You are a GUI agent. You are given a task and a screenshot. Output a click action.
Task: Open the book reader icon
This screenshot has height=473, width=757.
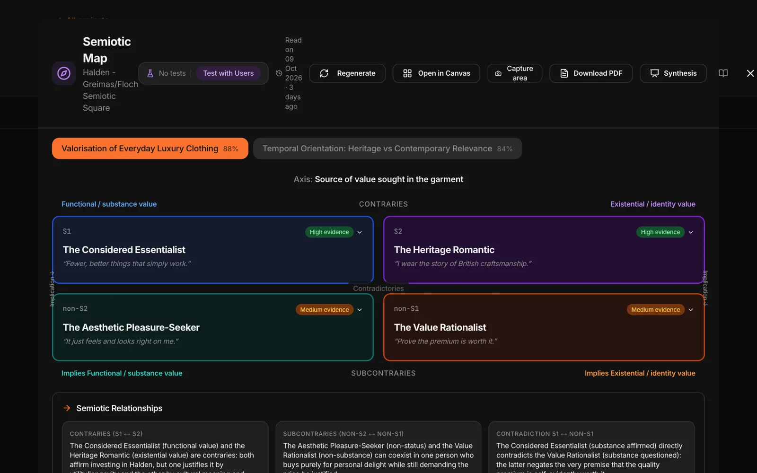click(723, 73)
